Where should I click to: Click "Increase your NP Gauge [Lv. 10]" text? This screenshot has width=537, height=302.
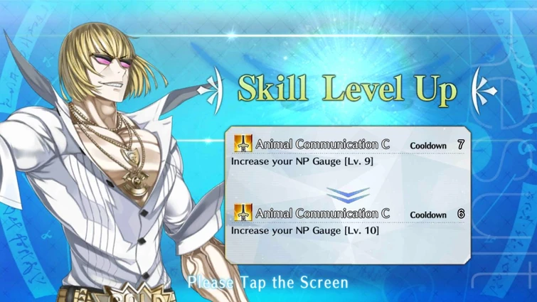click(305, 230)
